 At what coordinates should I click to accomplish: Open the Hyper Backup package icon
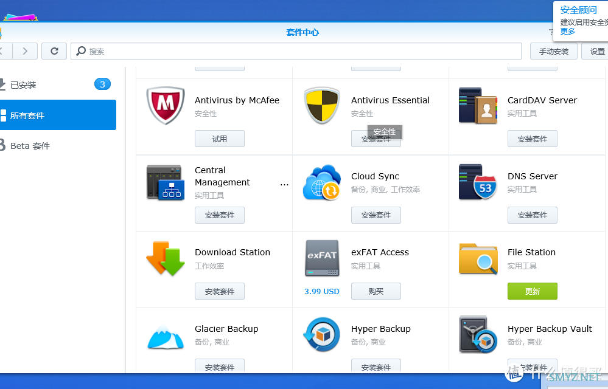(x=322, y=334)
